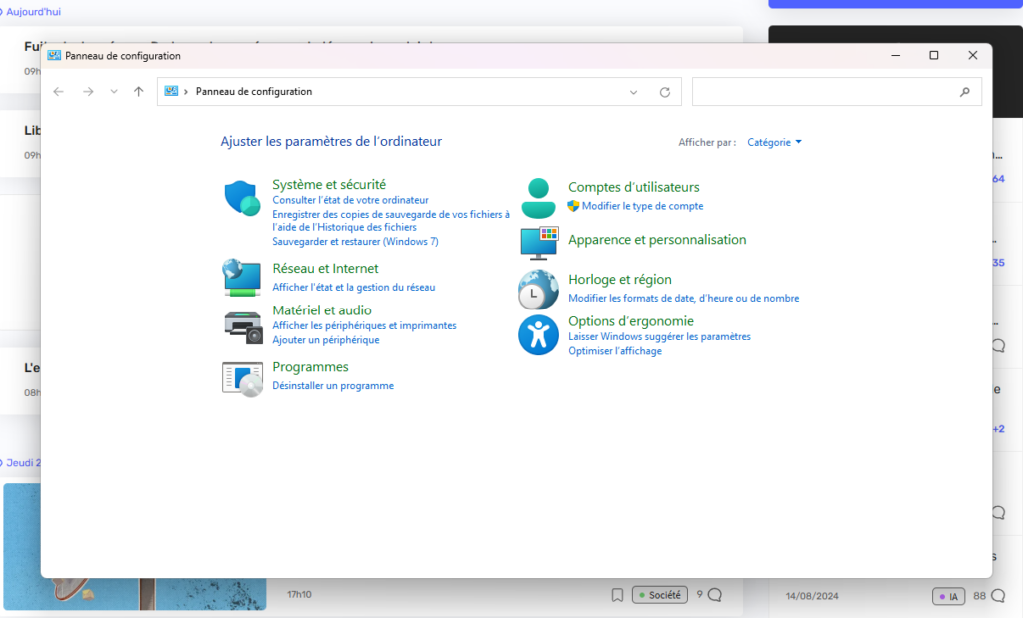Open Enregistrer des copies de sauvegarde link
Viewport: 1023px width, 618px height.
pyautogui.click(x=391, y=221)
